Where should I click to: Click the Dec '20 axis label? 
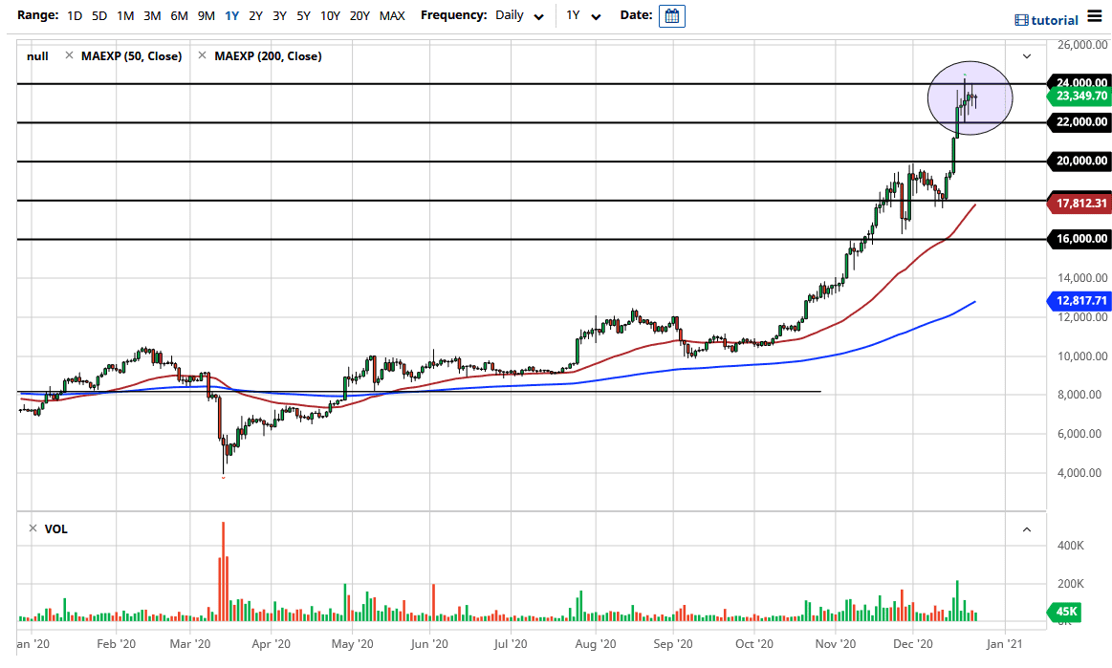913,644
